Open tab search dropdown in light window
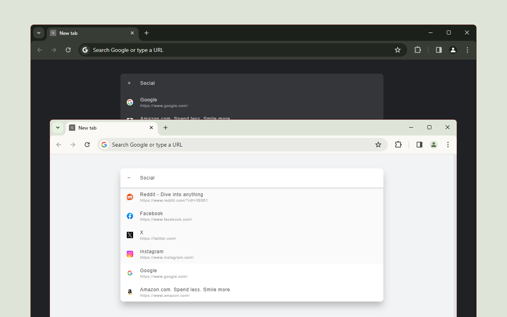 click(x=58, y=128)
